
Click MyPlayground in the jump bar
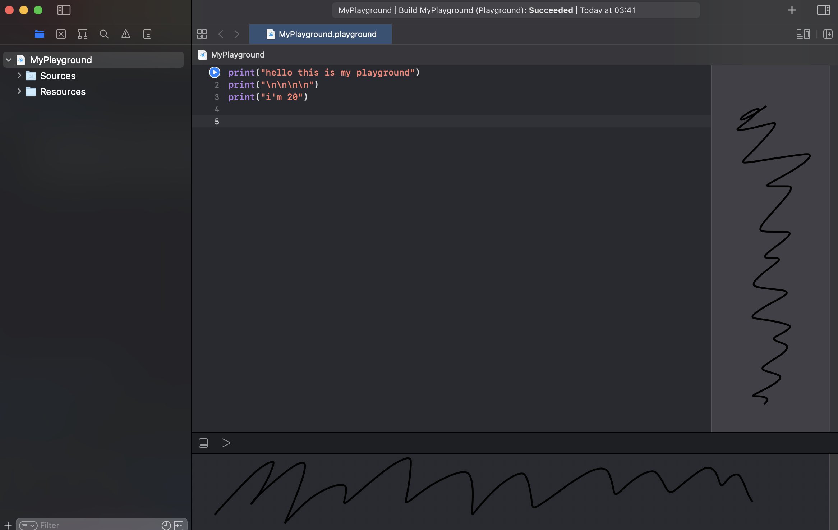point(238,55)
